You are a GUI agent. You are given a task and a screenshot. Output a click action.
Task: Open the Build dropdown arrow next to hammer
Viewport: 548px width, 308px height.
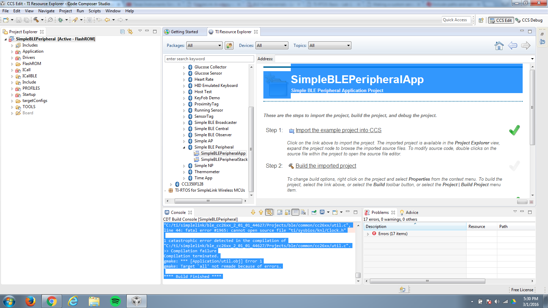(x=42, y=20)
